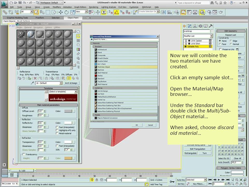Click the Vertex Colors color swatch
This screenshot has width=249, height=187.
237,172
